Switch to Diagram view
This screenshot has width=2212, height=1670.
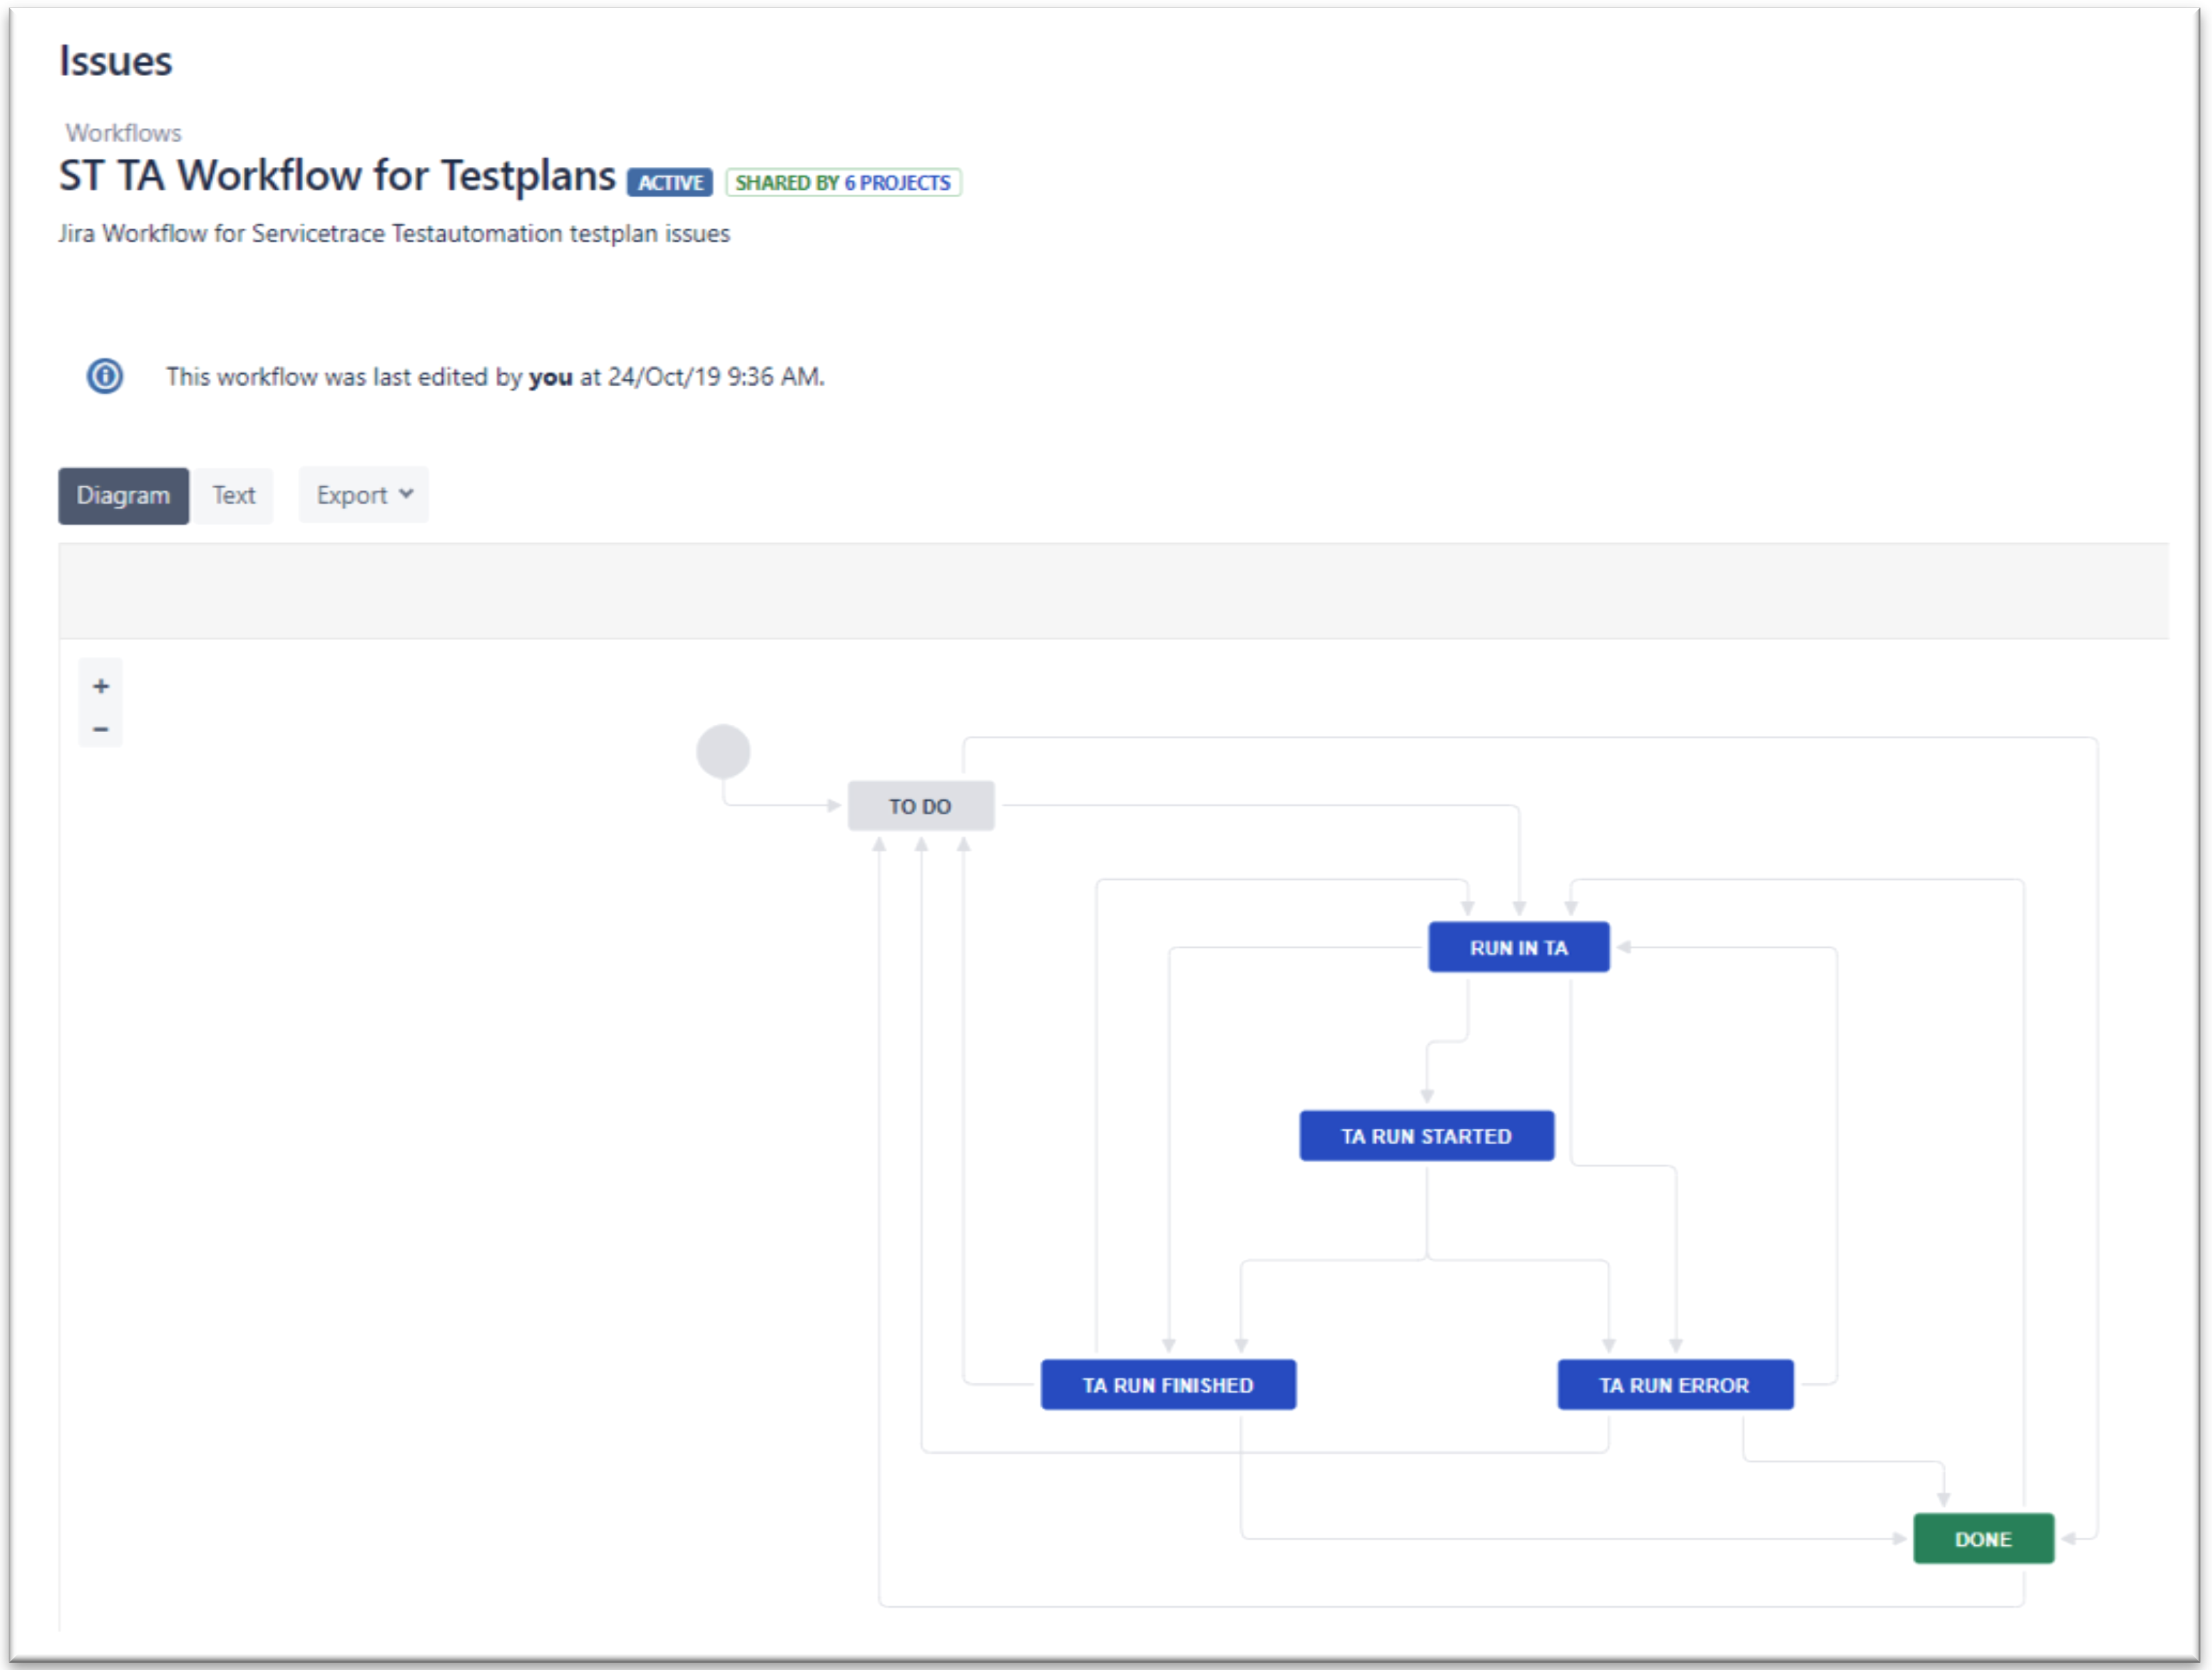pos(123,496)
